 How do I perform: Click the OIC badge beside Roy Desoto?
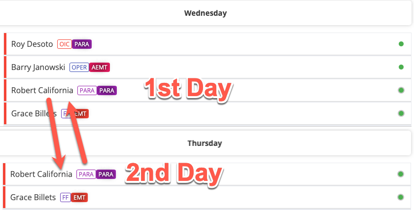[x=65, y=44]
